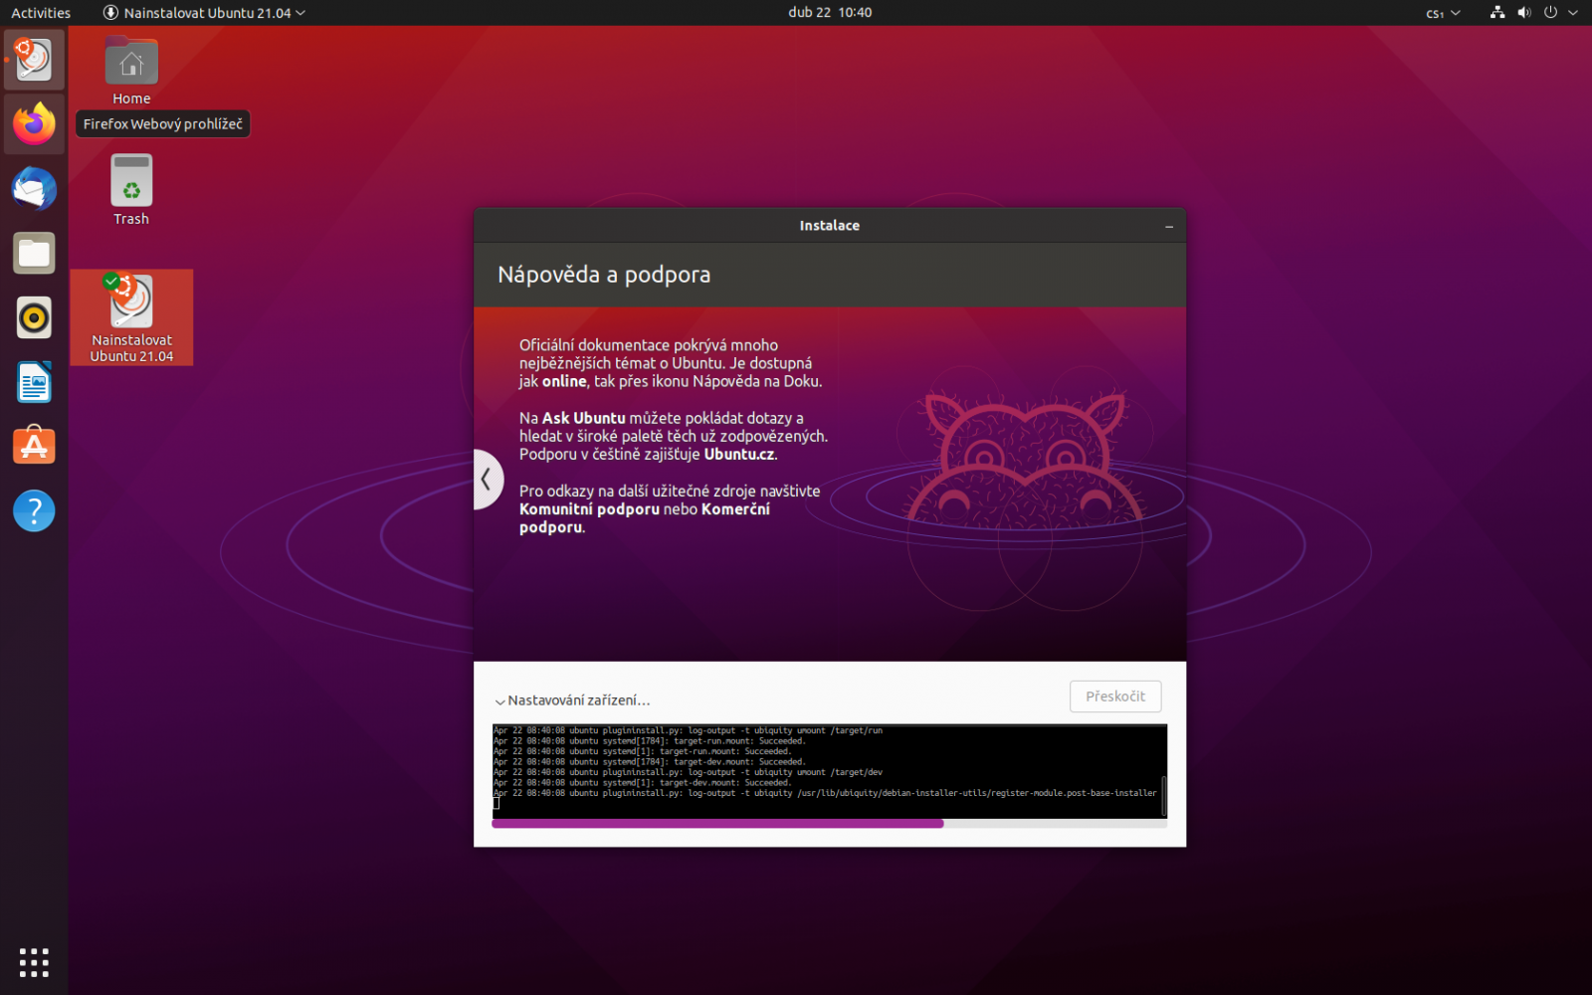Open the Files application icon
Image resolution: width=1592 pixels, height=995 pixels.
click(x=34, y=253)
